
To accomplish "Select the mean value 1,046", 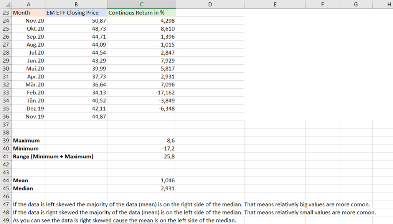I will coord(142,180).
